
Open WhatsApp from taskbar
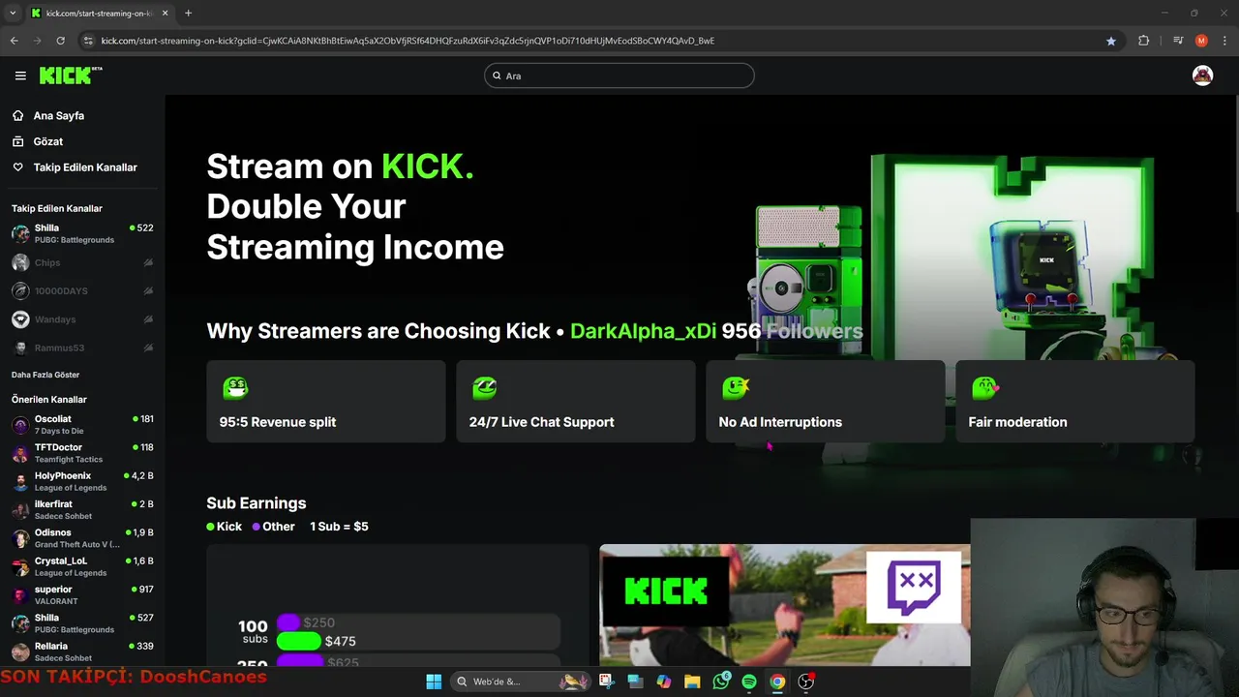pyautogui.click(x=720, y=682)
